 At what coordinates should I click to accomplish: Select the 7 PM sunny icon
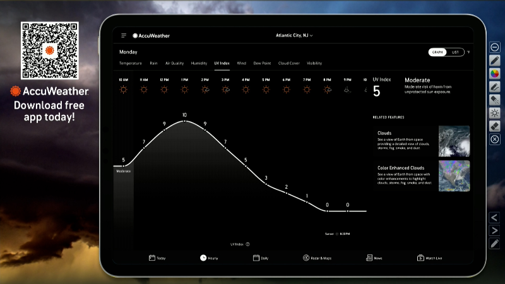307,90
